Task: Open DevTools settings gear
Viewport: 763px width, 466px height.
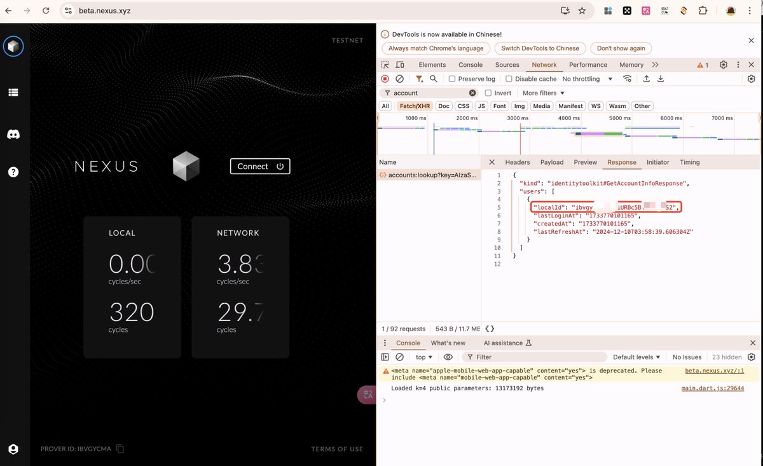Action: tap(724, 64)
